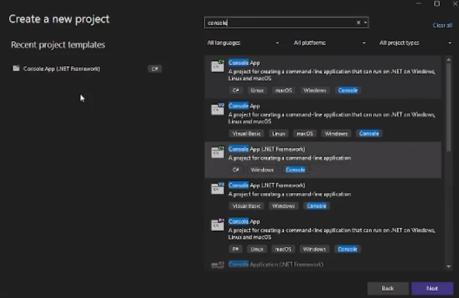Click the Visual Basic Console App template icon
459x298 pixels.
(217, 109)
